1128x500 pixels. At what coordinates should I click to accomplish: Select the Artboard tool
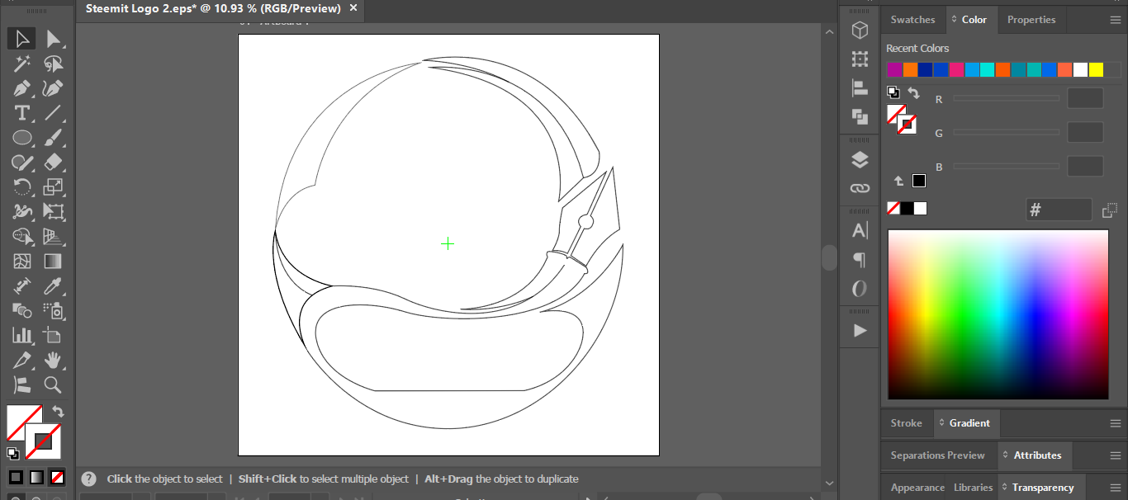[x=54, y=336]
